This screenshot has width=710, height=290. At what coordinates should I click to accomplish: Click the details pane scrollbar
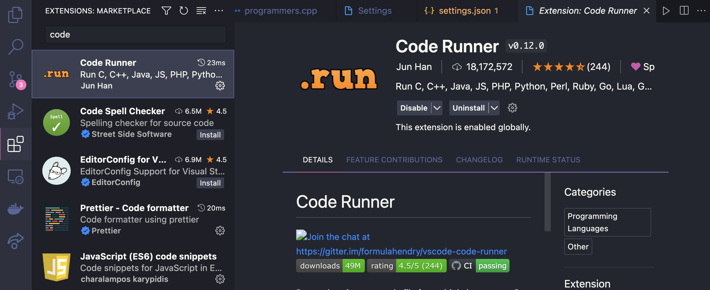548,202
